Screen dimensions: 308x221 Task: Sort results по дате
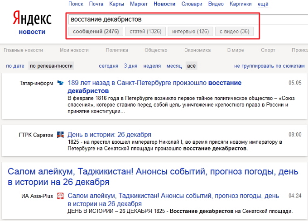pos(15,66)
